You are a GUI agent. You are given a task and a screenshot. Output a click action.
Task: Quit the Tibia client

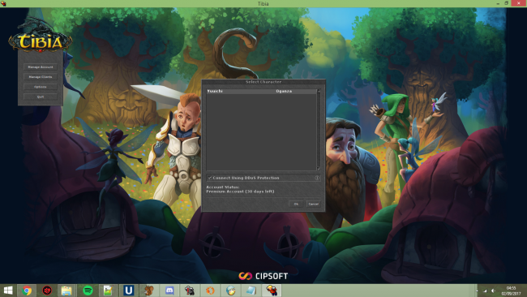[x=41, y=97]
